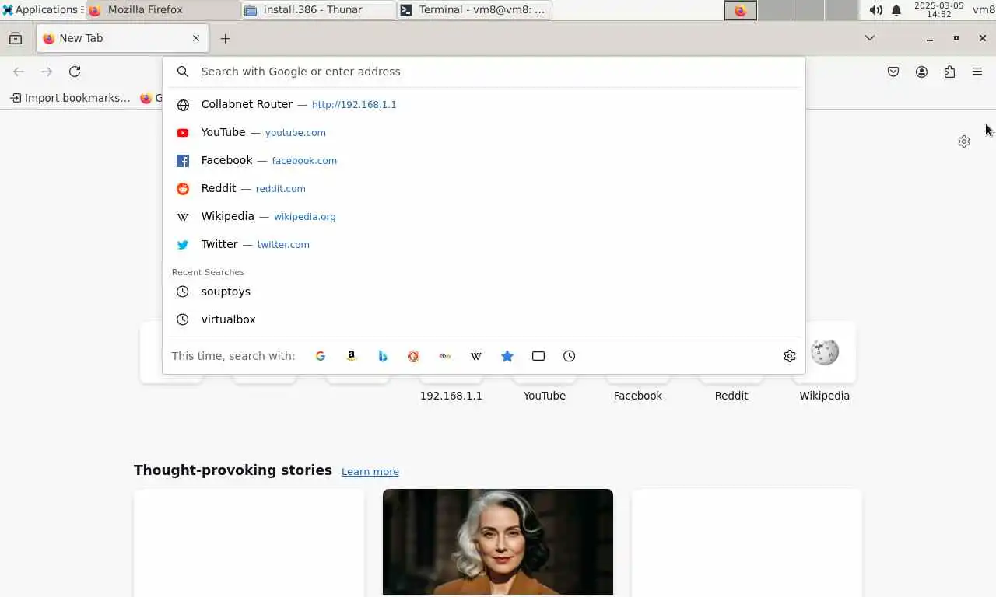Click the volume icon in system panel
This screenshot has width=996, height=597.
pos(876,10)
